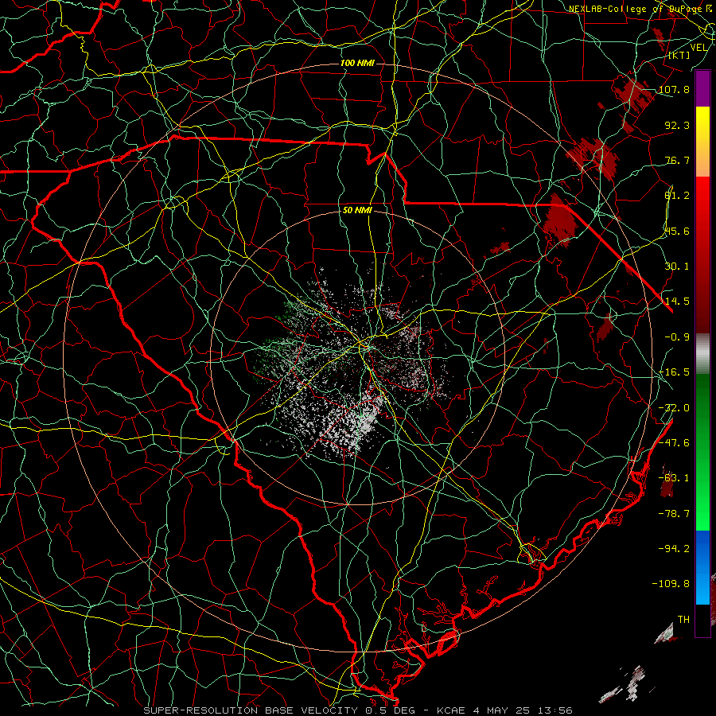The image size is (716, 716).
Task: Click the 45.6 legend value
Action: tap(677, 231)
